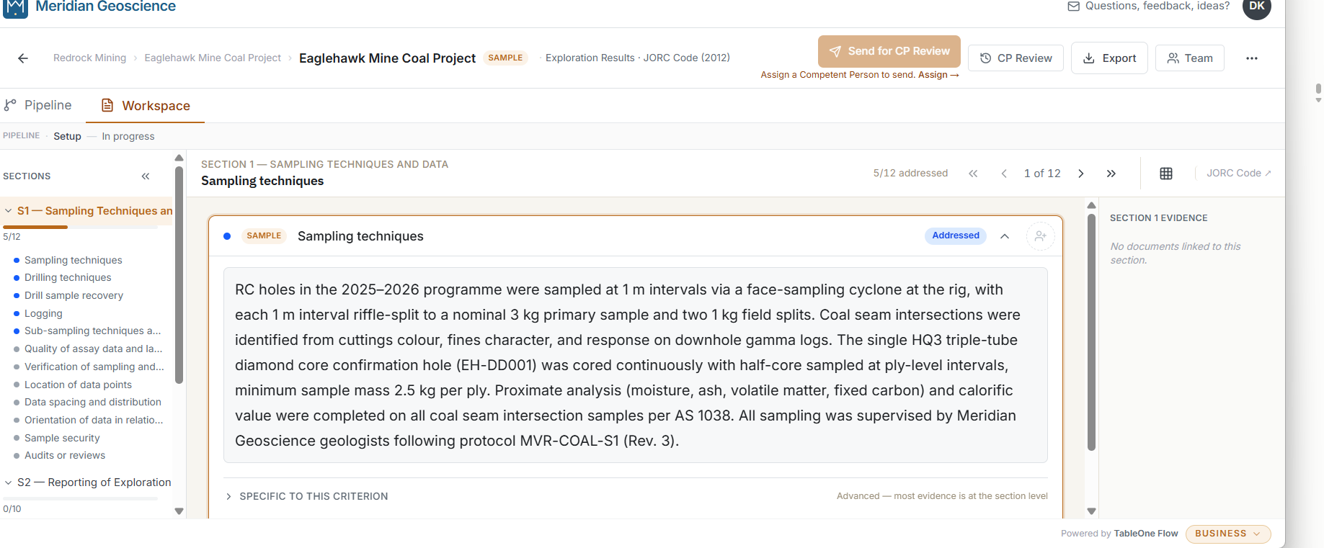
Task: Expand S2 Reporting of Exploration section
Action: pyautogui.click(x=88, y=482)
